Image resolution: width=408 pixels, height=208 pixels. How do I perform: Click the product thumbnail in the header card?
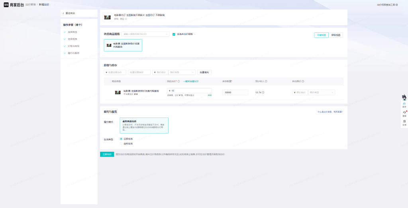(x=107, y=18)
